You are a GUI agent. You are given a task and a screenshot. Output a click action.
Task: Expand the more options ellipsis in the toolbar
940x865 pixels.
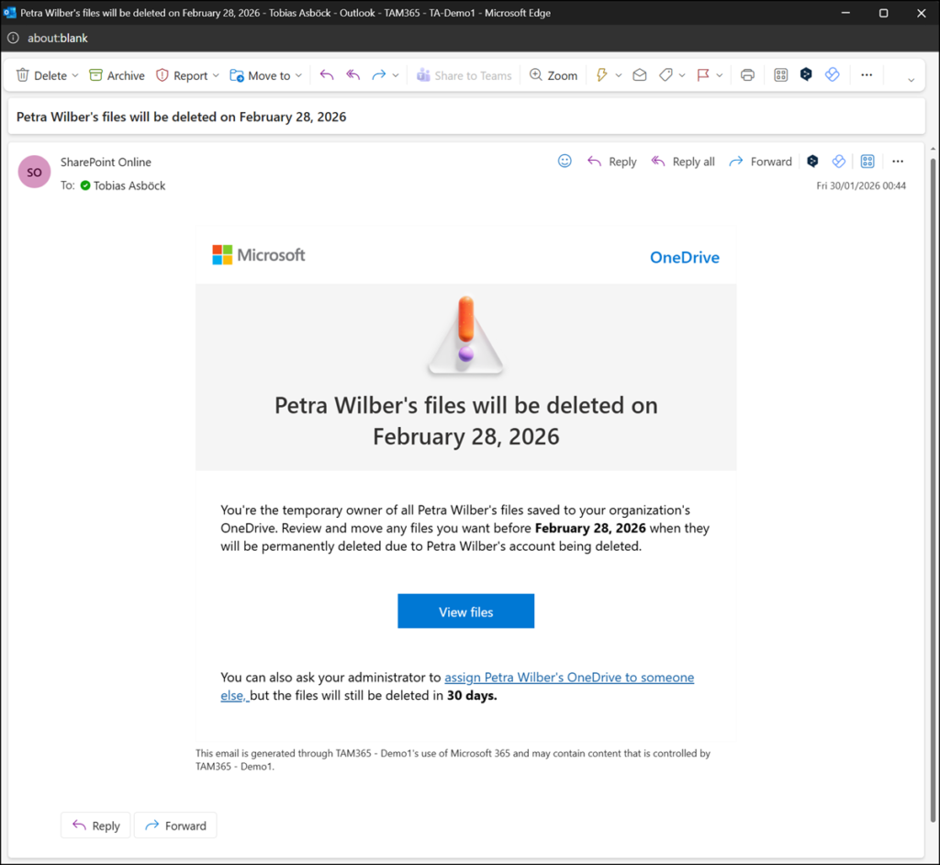(x=867, y=75)
